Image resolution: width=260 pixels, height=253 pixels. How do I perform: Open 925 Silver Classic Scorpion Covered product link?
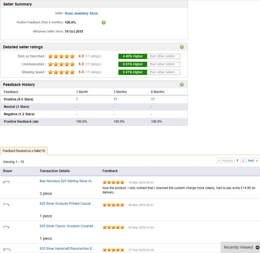pos(68,226)
